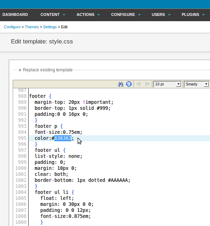Open the 10 pt font size dropdown
This screenshot has height=226, width=210.
167,84
